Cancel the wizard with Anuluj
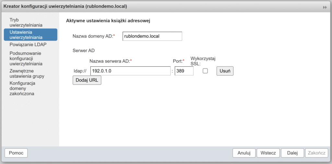The image size is (332, 164). [244, 153]
